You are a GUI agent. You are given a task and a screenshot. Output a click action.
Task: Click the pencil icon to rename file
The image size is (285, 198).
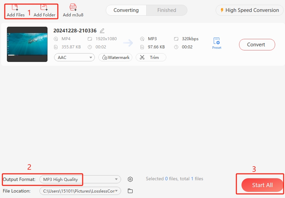pos(102,31)
